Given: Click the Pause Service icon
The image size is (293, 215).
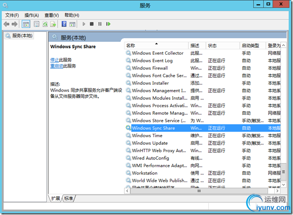Looking at the screenshot, I should point(100,24).
